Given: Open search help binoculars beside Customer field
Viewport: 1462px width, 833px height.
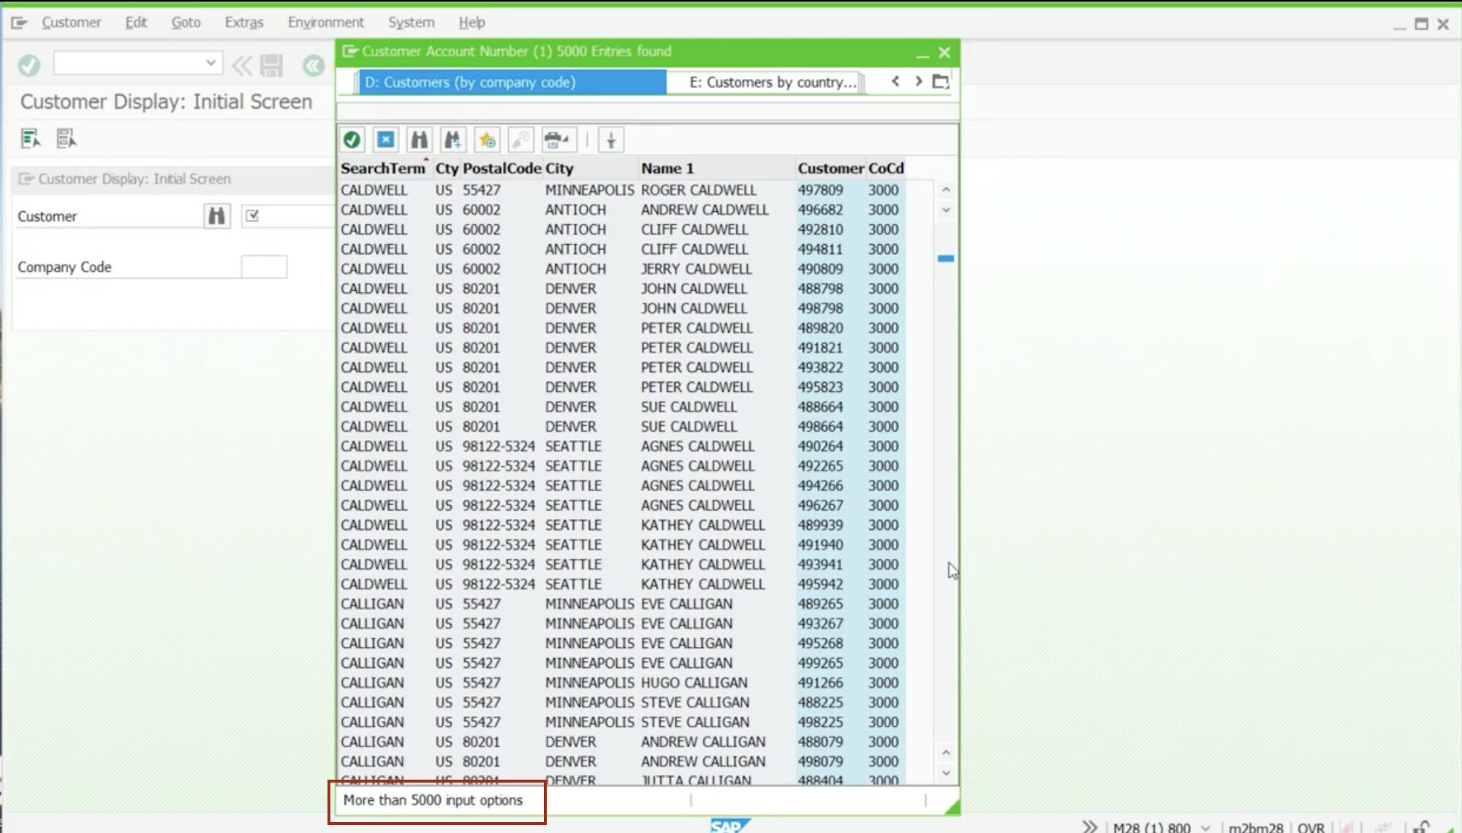Looking at the screenshot, I should (217, 216).
